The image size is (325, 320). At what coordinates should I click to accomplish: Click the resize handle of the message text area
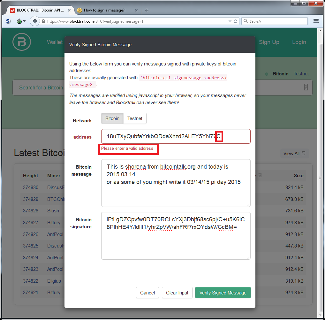click(248, 205)
